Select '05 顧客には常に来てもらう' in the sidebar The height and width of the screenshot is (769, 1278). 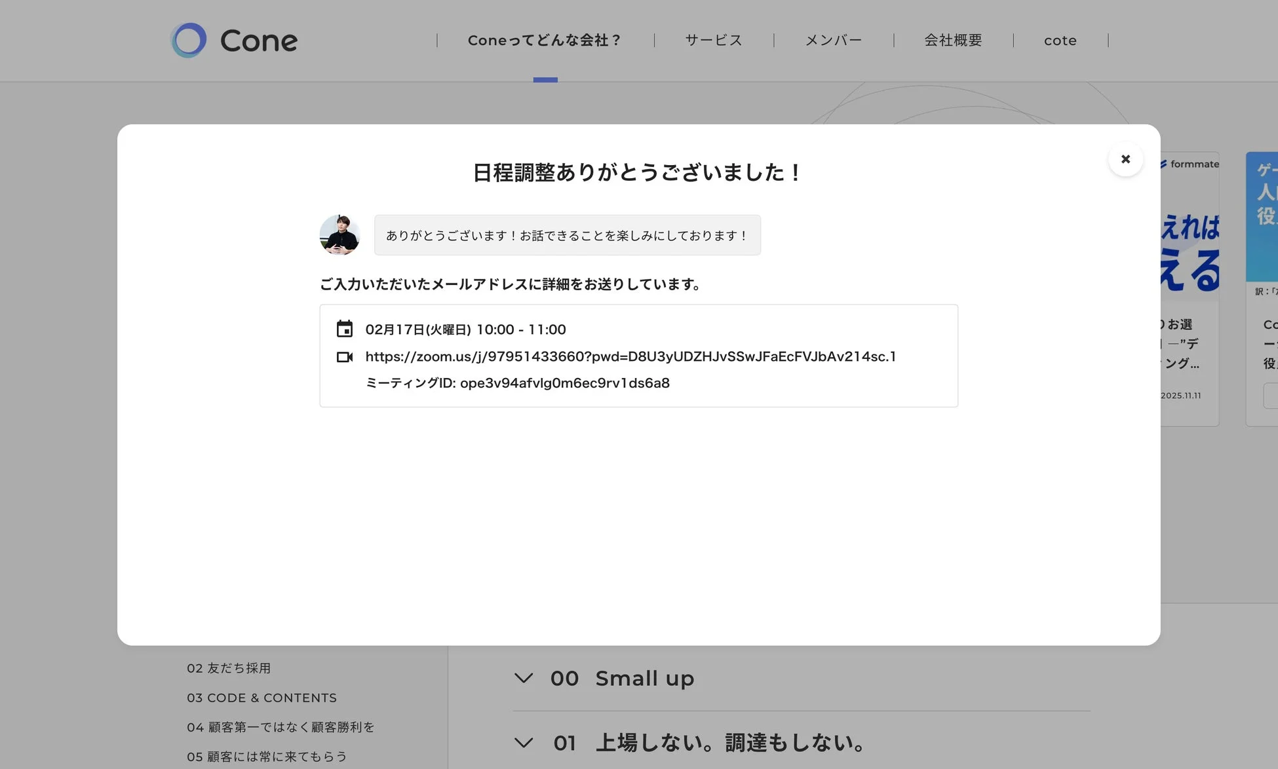tap(267, 756)
